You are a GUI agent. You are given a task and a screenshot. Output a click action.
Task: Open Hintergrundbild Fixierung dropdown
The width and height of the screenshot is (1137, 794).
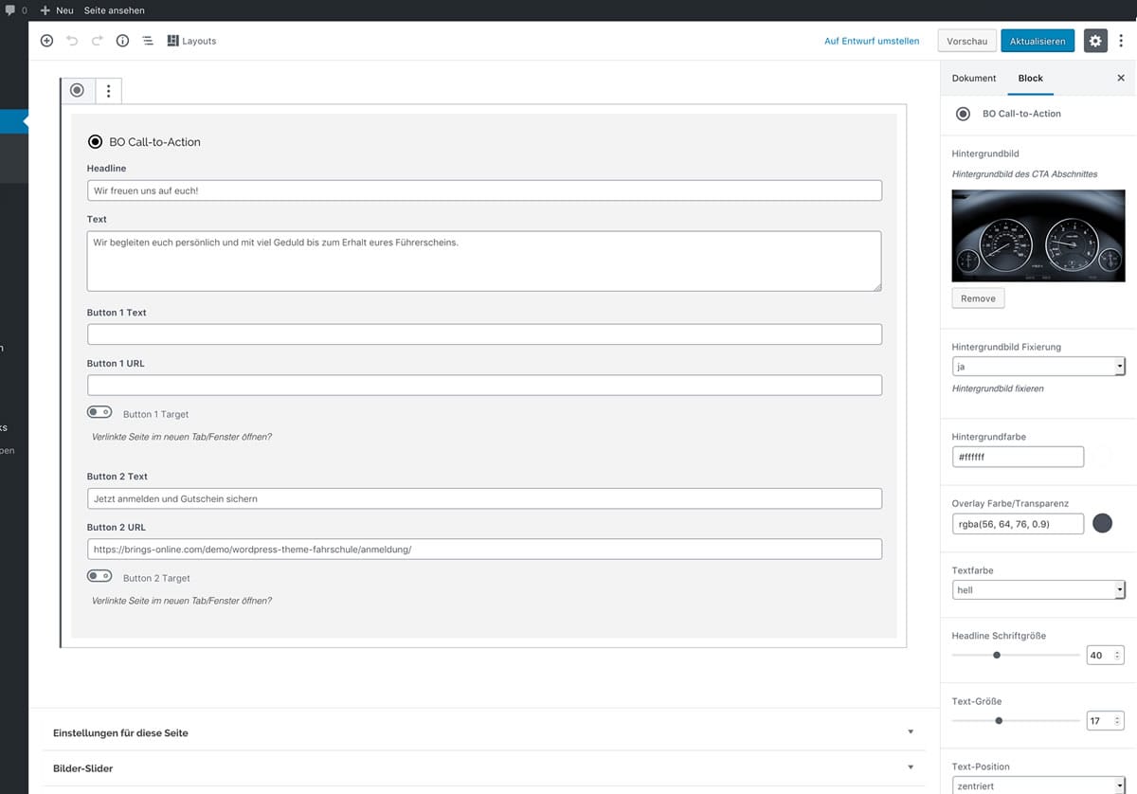point(1038,367)
